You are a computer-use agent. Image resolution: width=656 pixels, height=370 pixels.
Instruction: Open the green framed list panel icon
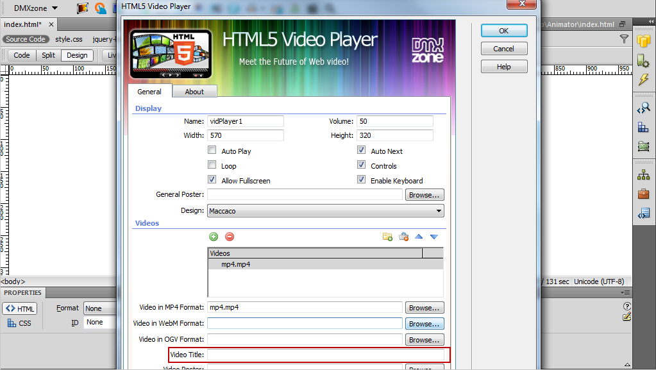(643, 146)
